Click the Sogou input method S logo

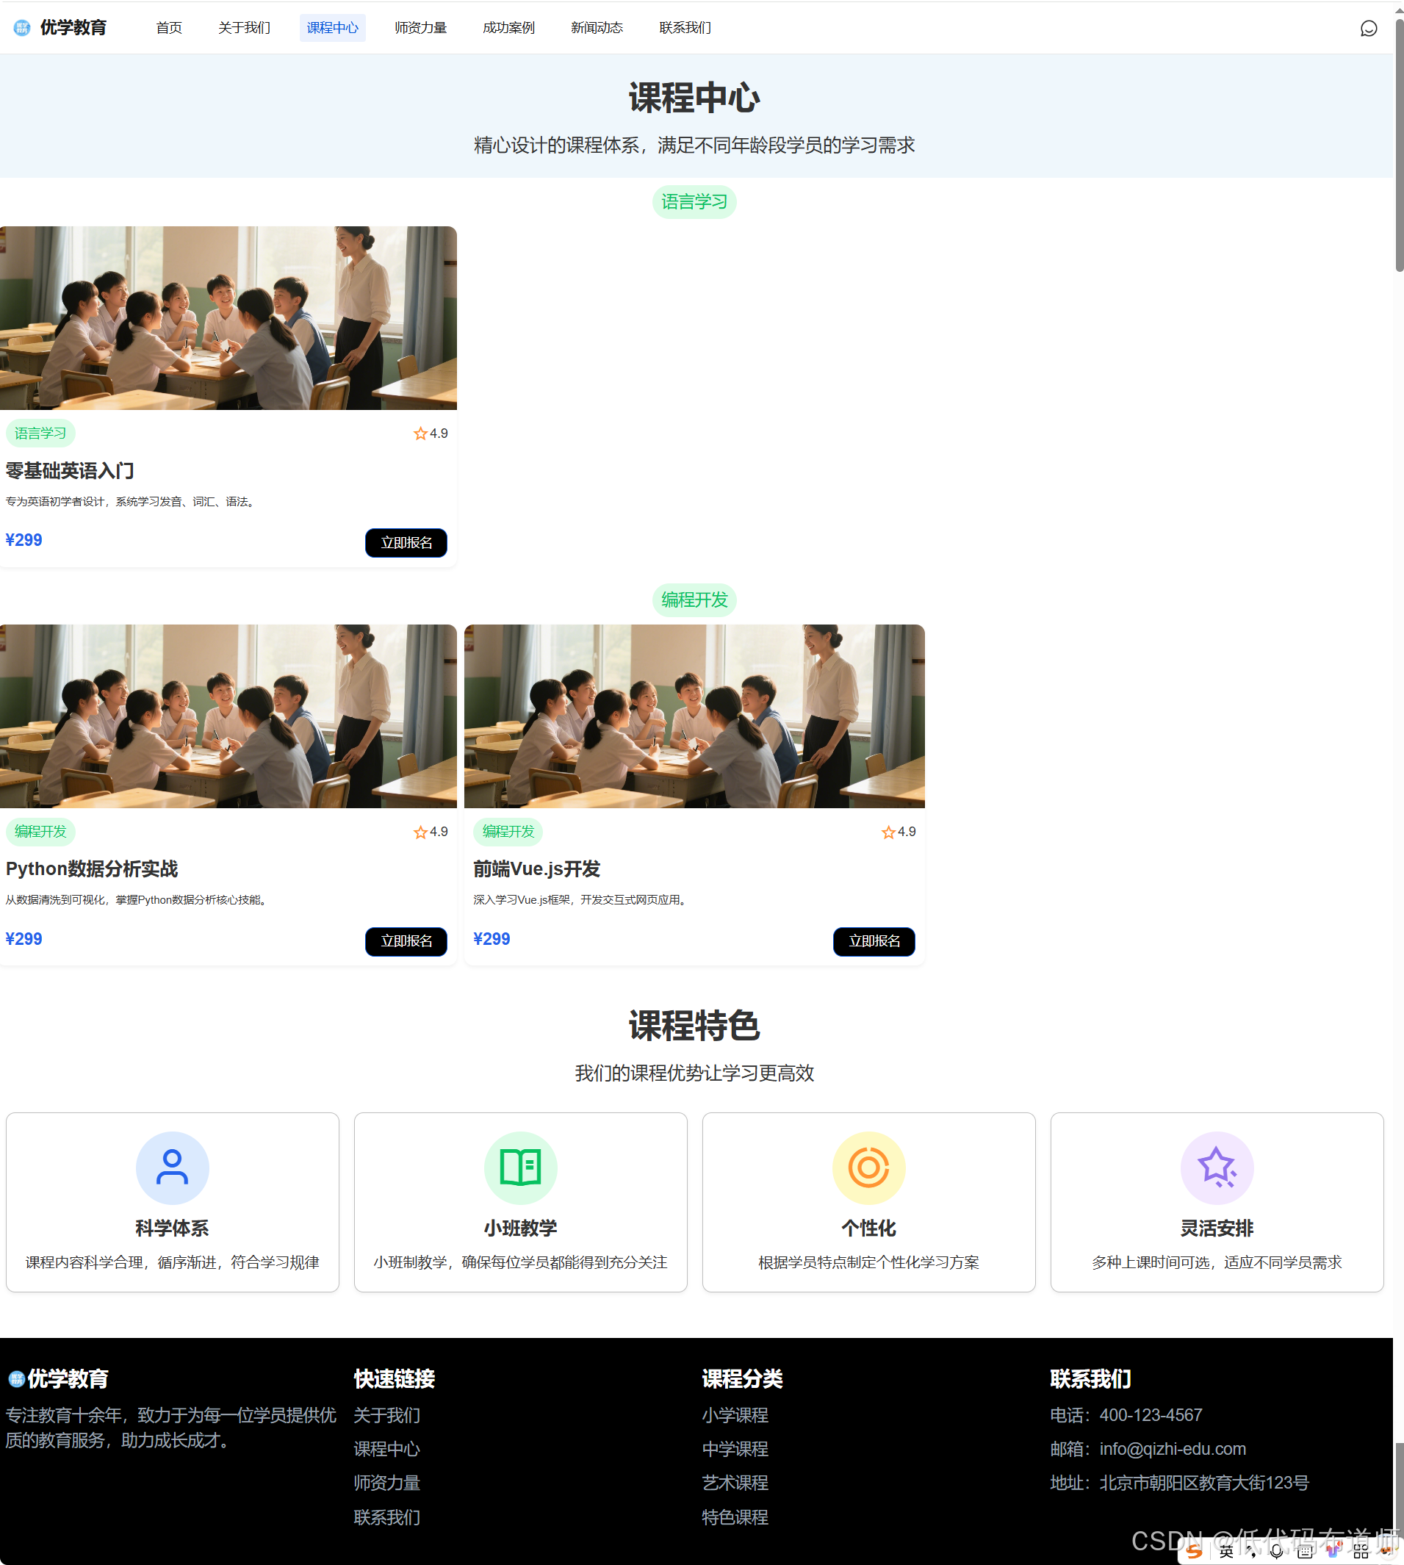1195,1551
